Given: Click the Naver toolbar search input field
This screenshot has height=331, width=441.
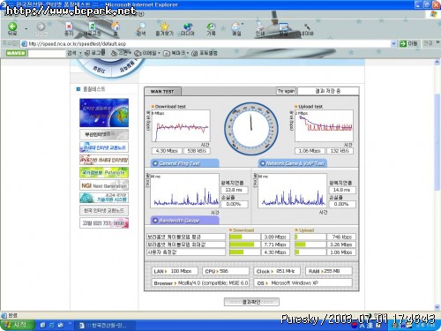Looking at the screenshot, I should tap(47, 53).
